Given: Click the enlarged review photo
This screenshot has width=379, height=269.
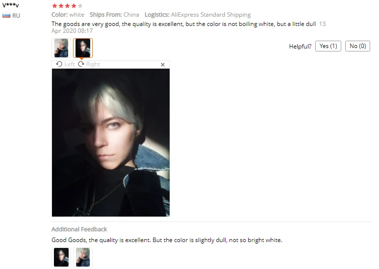Looking at the screenshot, I should [x=111, y=143].
